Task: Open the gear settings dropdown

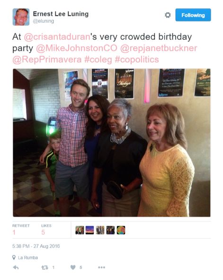Action: pos(168,15)
